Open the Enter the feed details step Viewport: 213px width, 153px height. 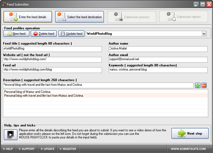[28, 17]
